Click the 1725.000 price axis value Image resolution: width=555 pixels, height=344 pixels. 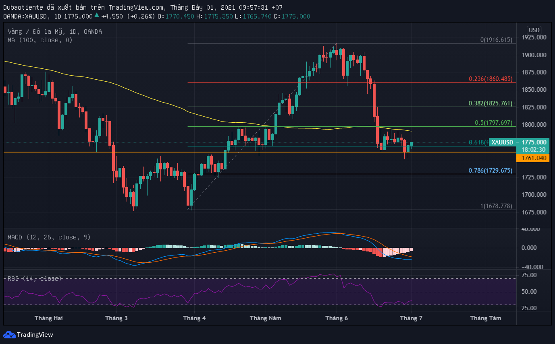534,177
